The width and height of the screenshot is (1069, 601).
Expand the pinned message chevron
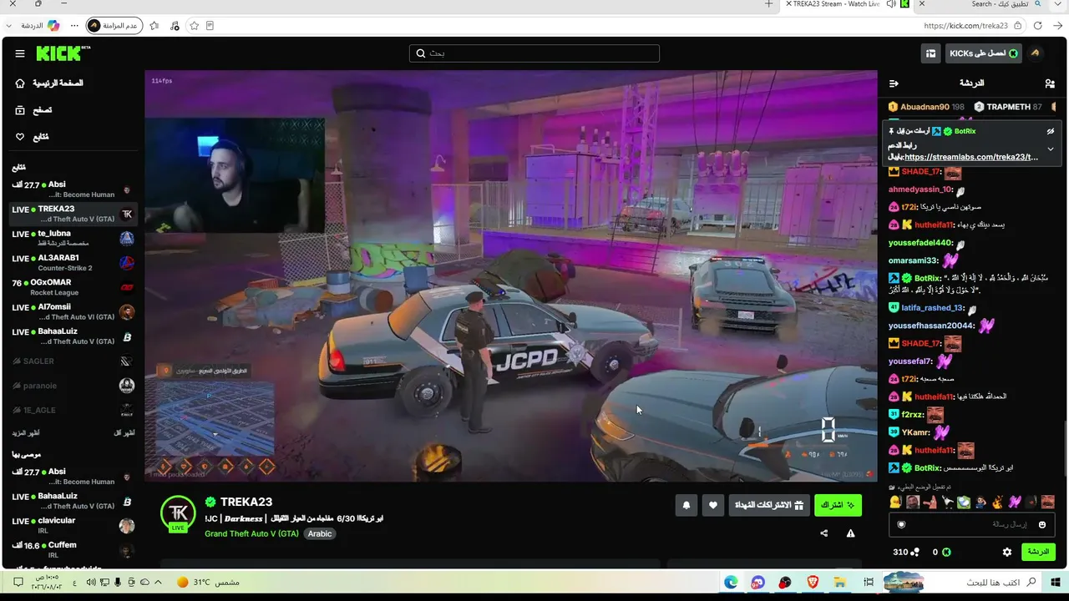(1051, 149)
